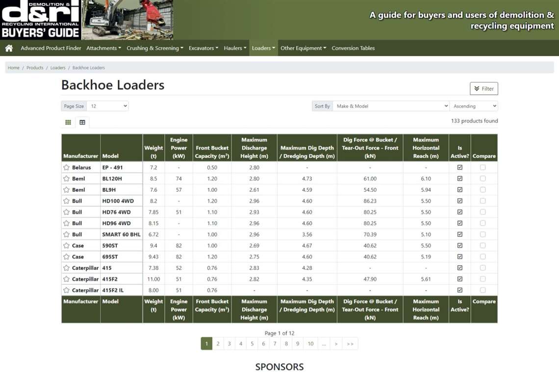Click the Home breadcrumb link
This screenshot has width=559, height=372.
[x=14, y=68]
